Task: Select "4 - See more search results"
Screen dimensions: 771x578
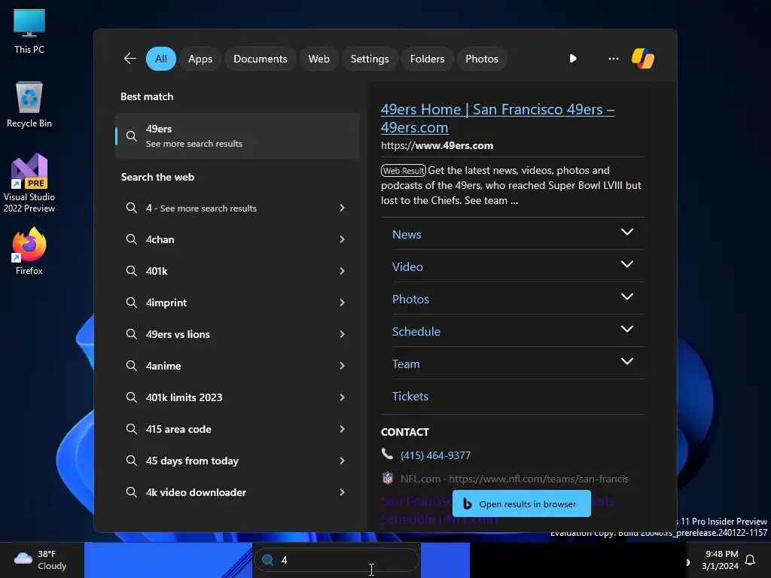Action: point(237,208)
